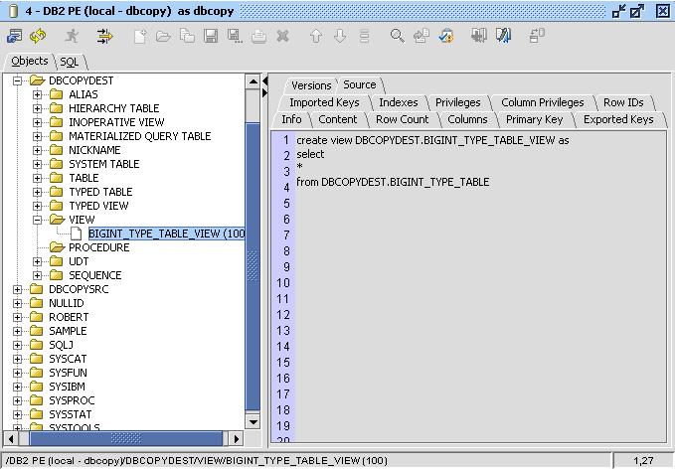This screenshot has height=469, width=675.
Task: Click the BIGINT_TYPE_TABLE_VIEW document icon
Action: (76, 234)
